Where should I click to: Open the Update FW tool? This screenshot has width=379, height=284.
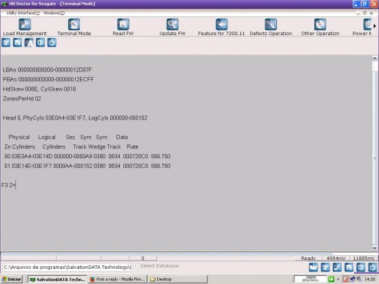[172, 27]
